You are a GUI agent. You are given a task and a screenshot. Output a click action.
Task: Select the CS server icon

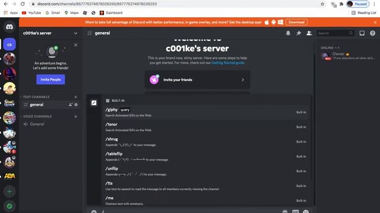[9, 44]
